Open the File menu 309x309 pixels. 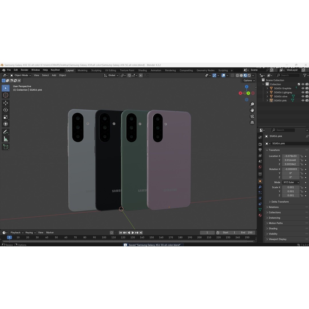(9, 70)
